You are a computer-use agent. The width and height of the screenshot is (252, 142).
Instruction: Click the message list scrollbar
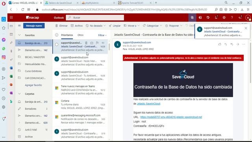pos(109,47)
